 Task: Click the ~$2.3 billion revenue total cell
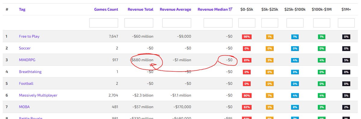[x=143, y=95]
